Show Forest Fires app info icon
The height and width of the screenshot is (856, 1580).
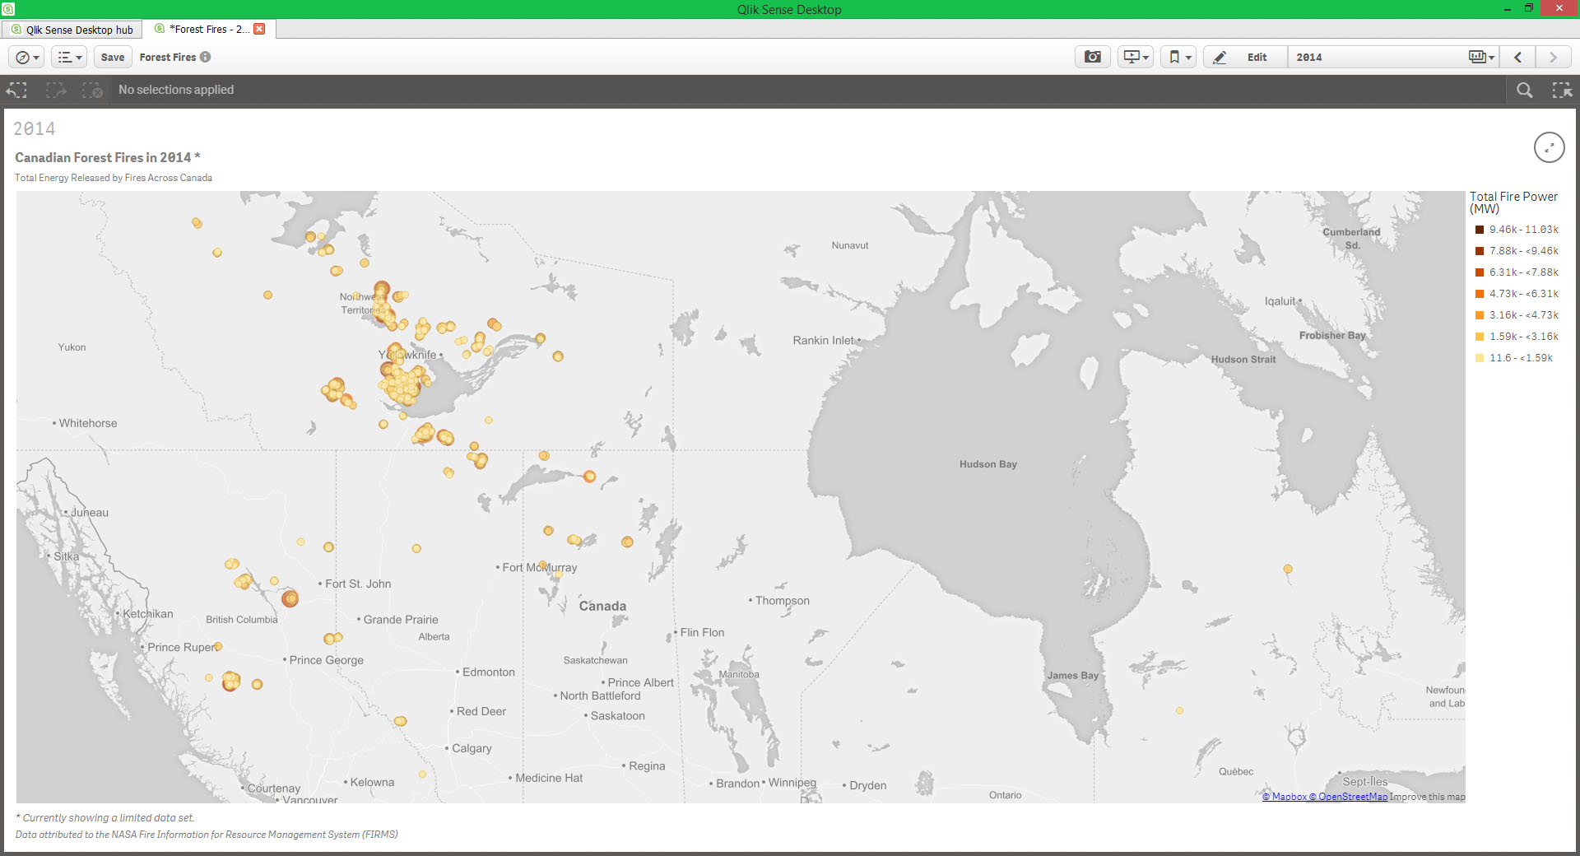pyautogui.click(x=206, y=57)
